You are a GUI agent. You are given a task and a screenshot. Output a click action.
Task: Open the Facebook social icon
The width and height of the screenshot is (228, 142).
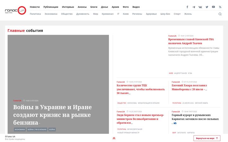[x=187, y=7]
